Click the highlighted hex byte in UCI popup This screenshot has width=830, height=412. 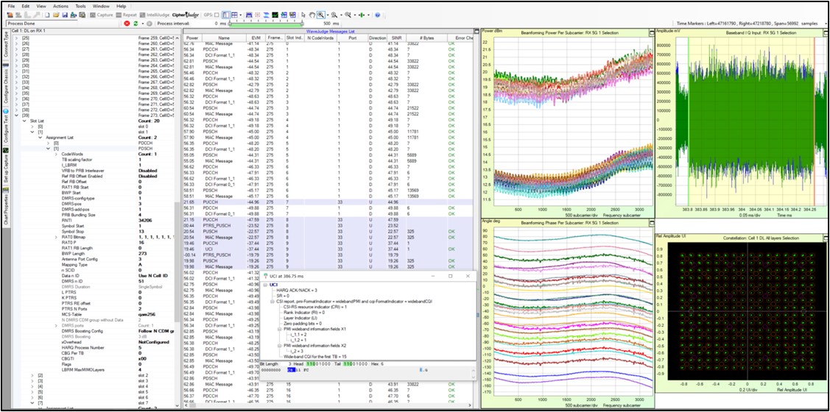coord(289,370)
